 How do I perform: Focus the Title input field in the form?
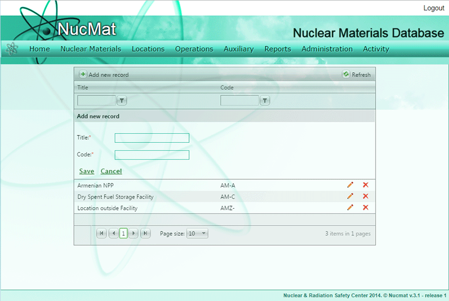(152, 138)
